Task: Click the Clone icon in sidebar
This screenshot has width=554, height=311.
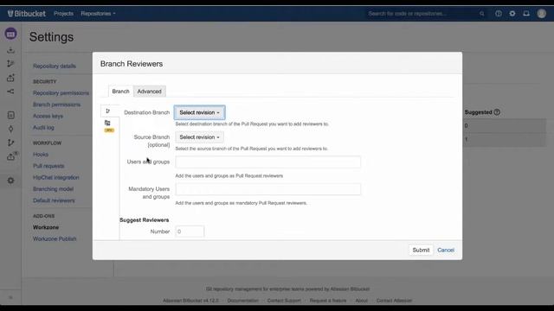Action: click(10, 50)
